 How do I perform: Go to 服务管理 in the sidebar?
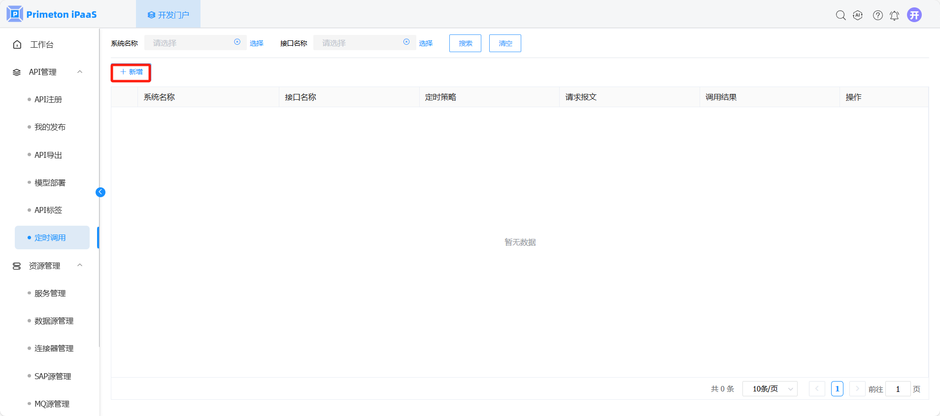click(50, 293)
